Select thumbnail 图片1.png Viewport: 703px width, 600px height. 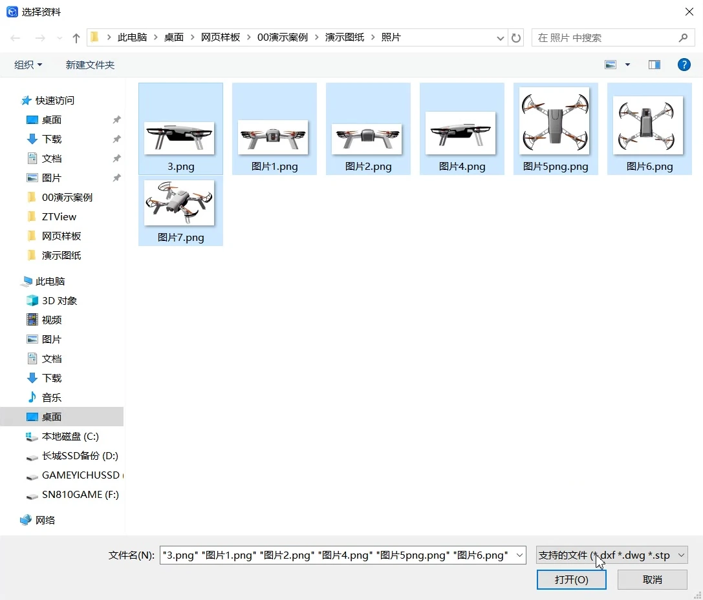click(x=274, y=129)
